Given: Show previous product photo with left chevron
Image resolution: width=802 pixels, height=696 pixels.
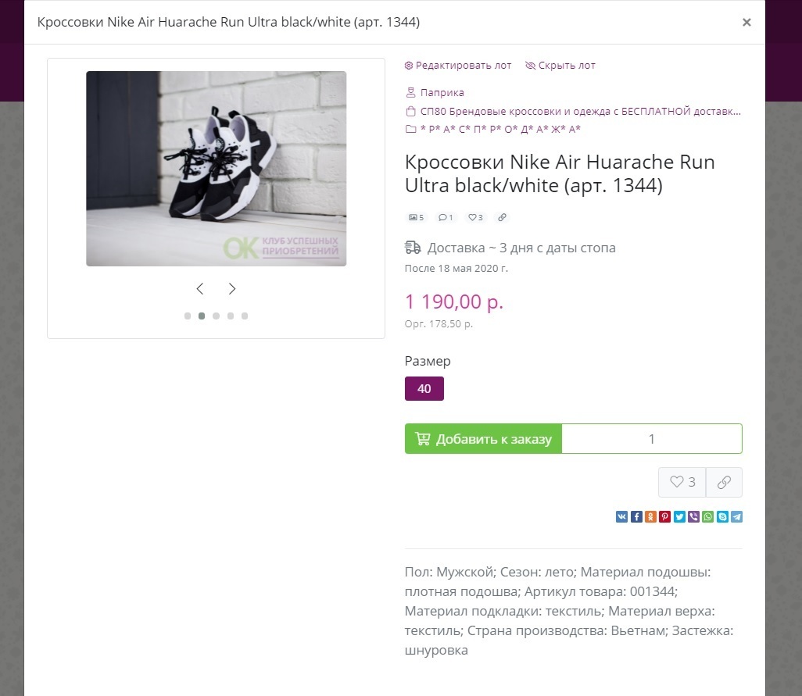Looking at the screenshot, I should (x=200, y=289).
